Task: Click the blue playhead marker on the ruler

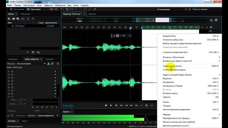Action: [131, 28]
